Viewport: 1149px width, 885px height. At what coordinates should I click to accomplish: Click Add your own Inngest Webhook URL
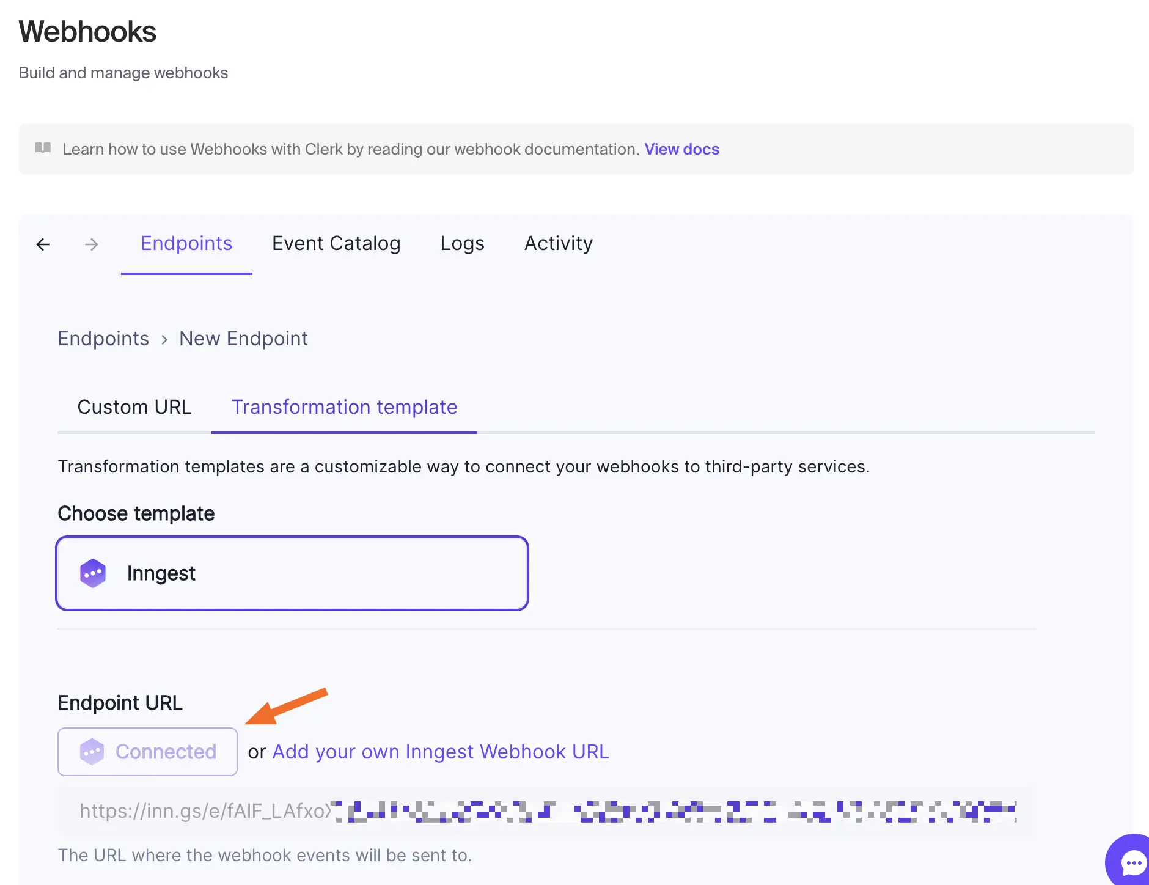pos(440,752)
